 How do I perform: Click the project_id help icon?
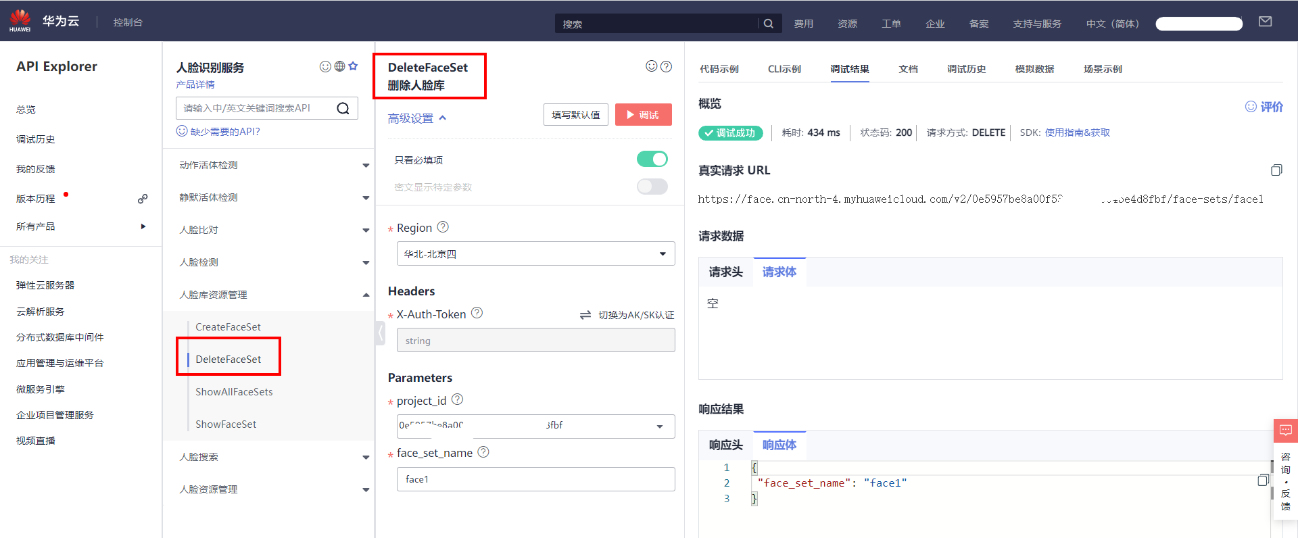pyautogui.click(x=457, y=399)
